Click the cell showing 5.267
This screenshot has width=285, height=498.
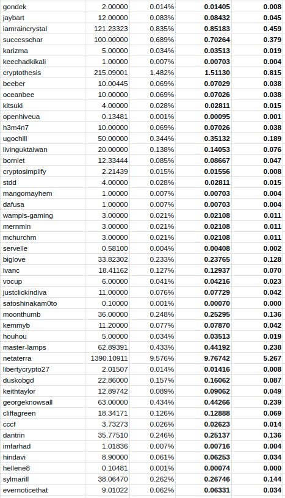point(257,358)
